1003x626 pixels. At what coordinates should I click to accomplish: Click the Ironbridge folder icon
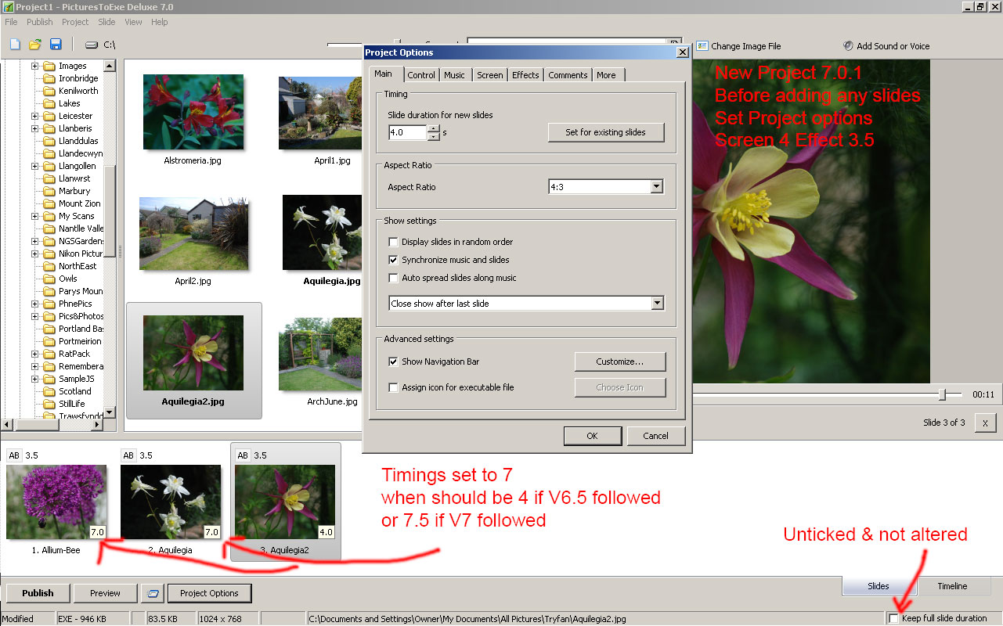(x=49, y=78)
